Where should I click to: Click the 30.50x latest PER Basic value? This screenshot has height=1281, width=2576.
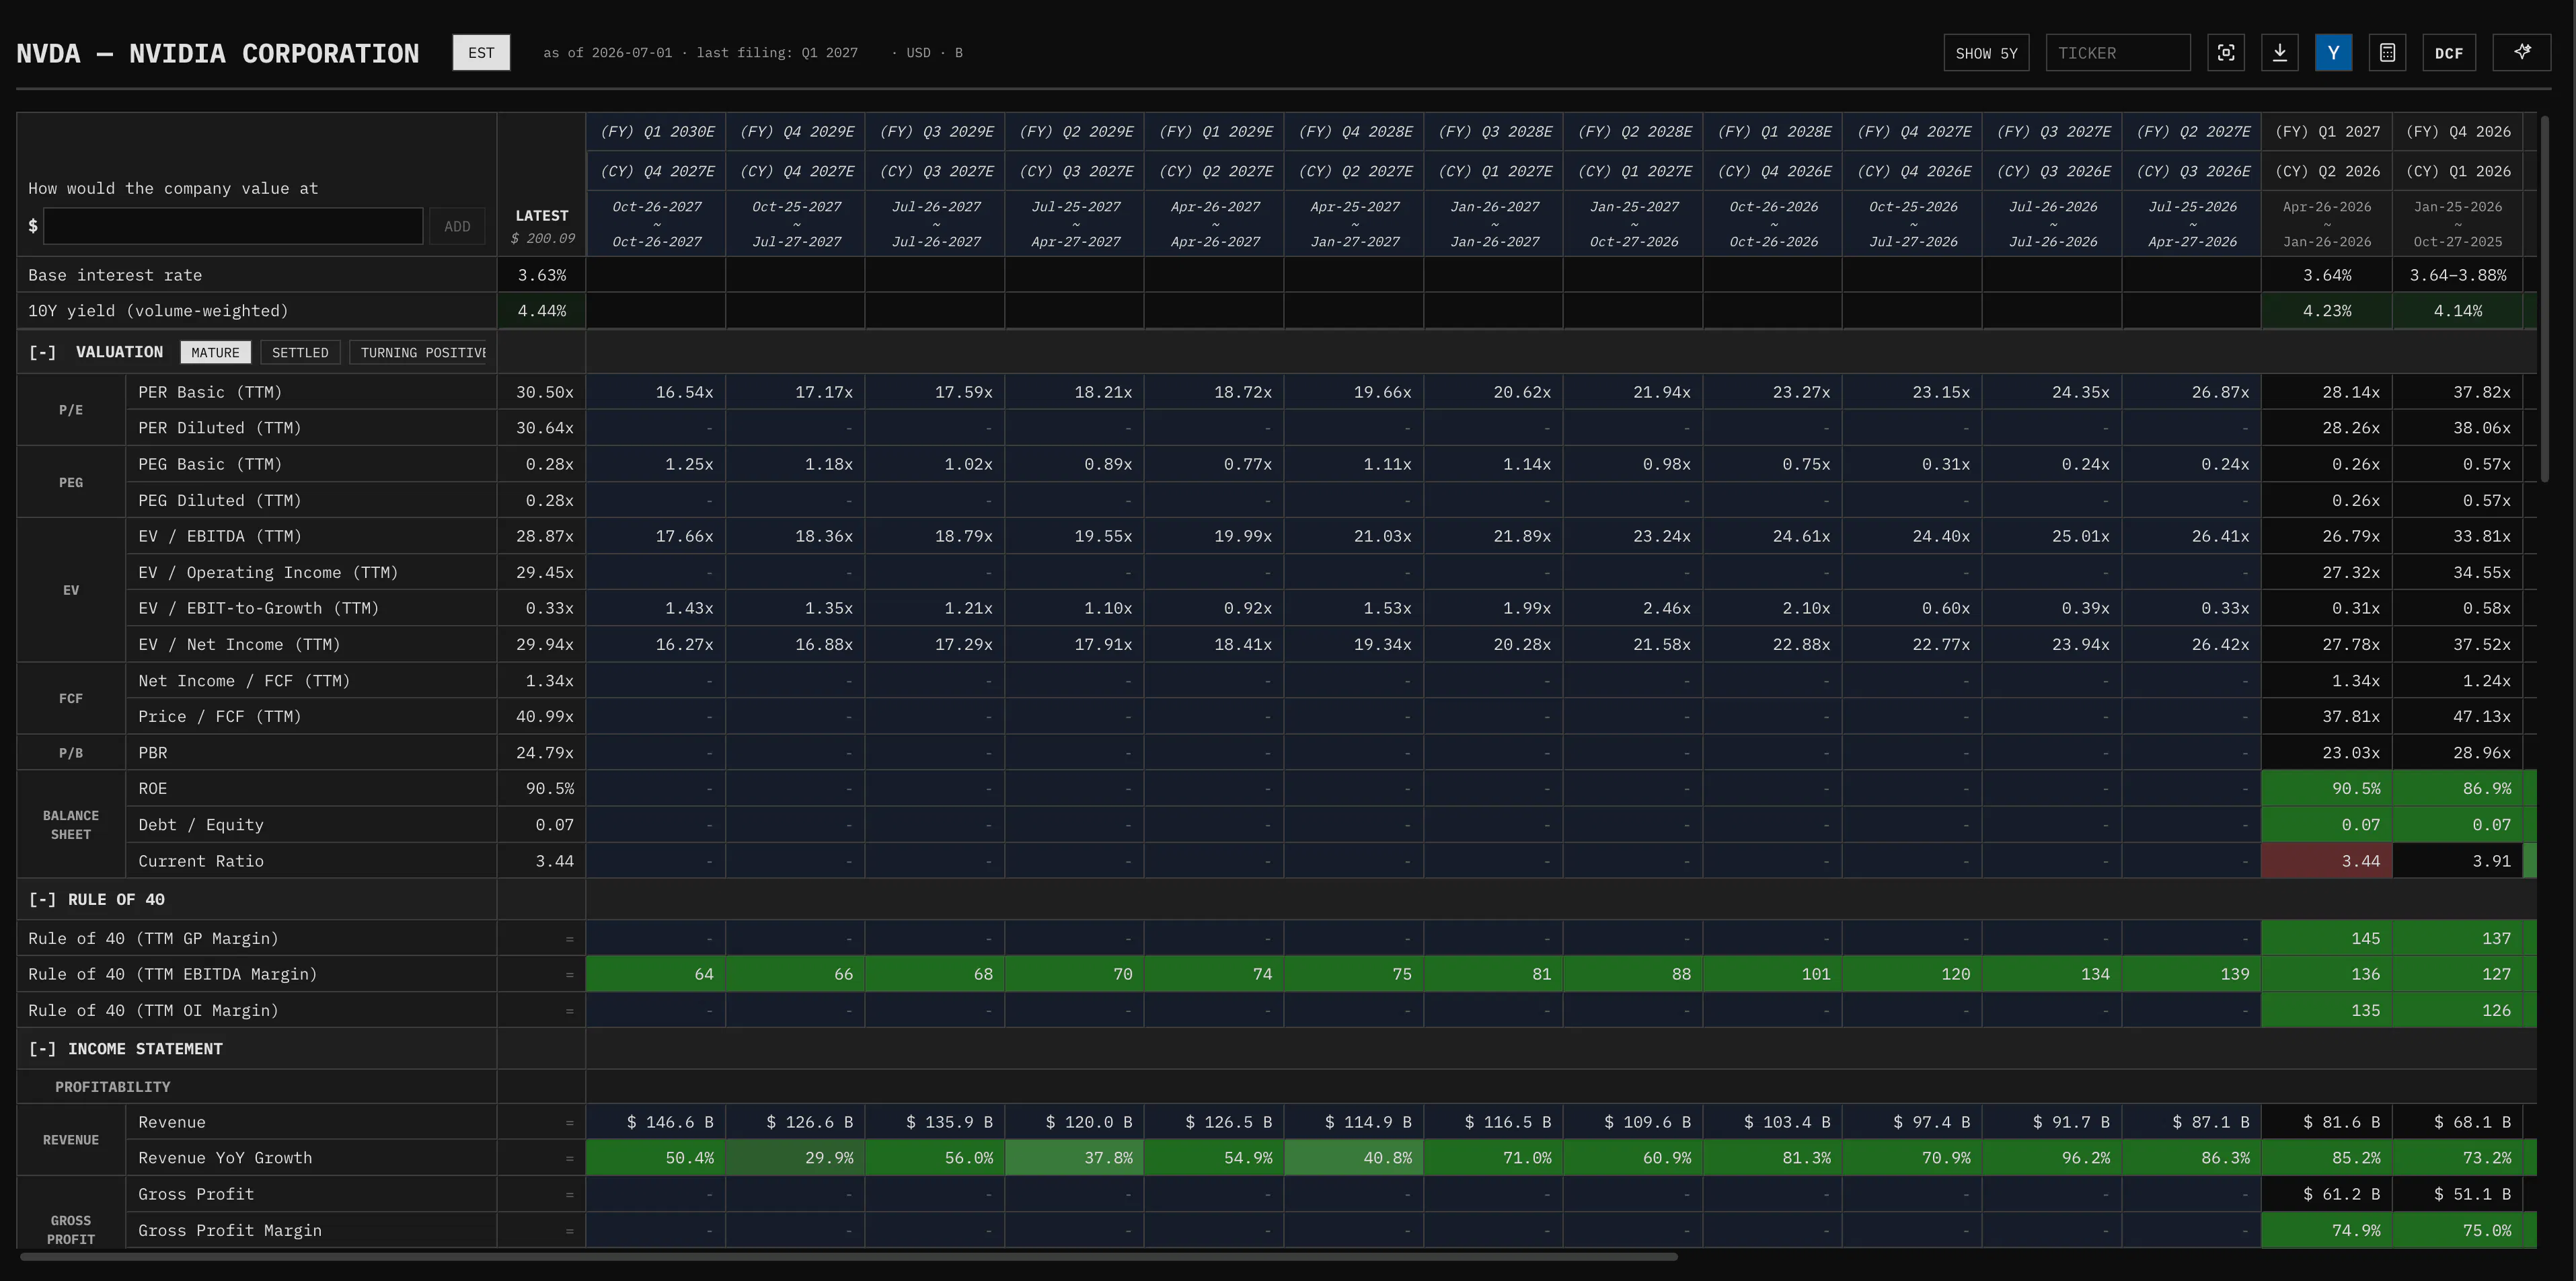coord(541,392)
